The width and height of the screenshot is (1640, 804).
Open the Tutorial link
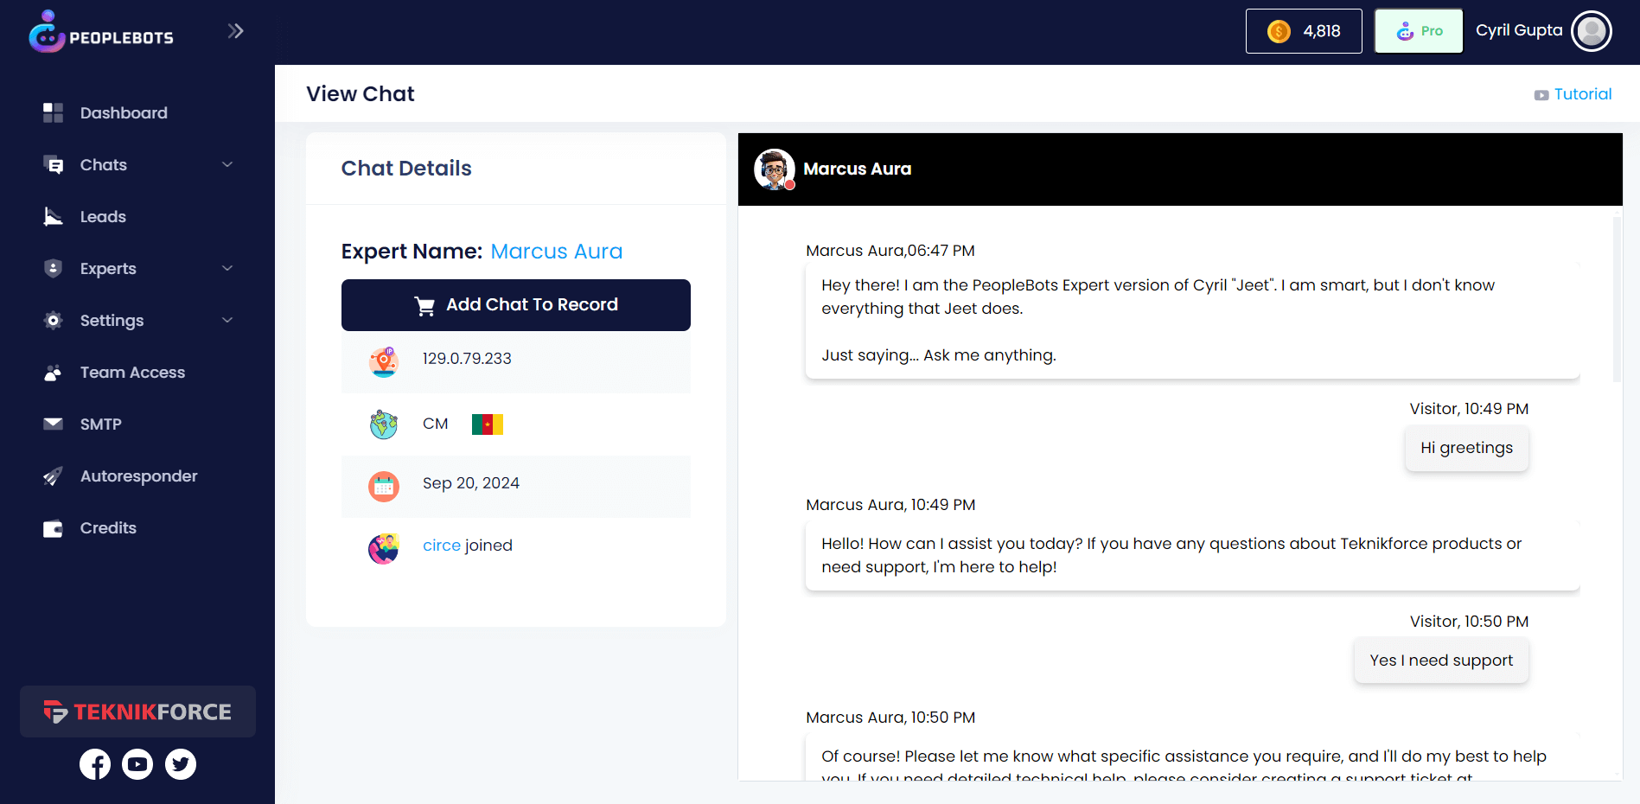[x=1581, y=94]
